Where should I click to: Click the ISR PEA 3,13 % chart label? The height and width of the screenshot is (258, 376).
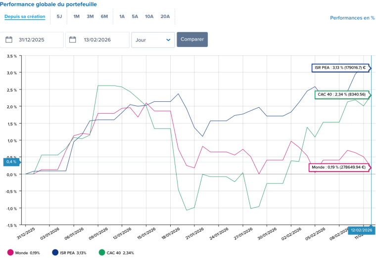pyautogui.click(x=340, y=68)
